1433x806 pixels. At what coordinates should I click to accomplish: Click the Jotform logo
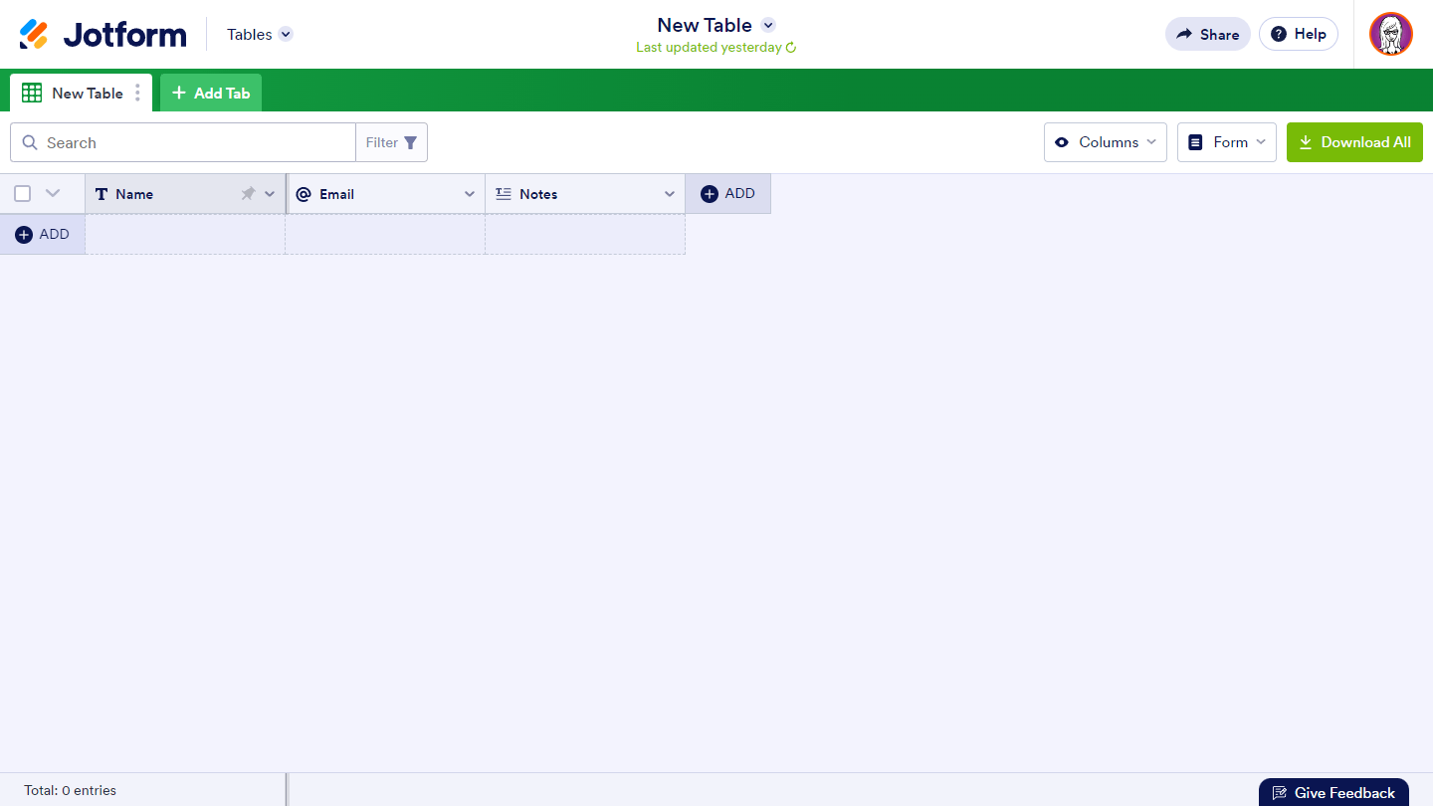click(102, 34)
